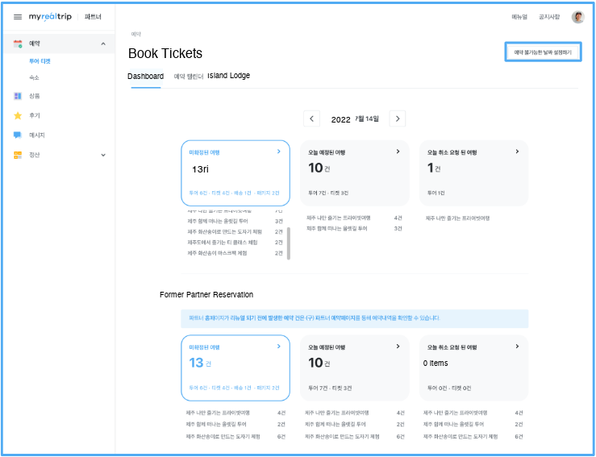Image resolution: width=596 pixels, height=457 pixels.
Task: Open arrow on top 오늘 예정된 여행 card
Action: coord(398,152)
